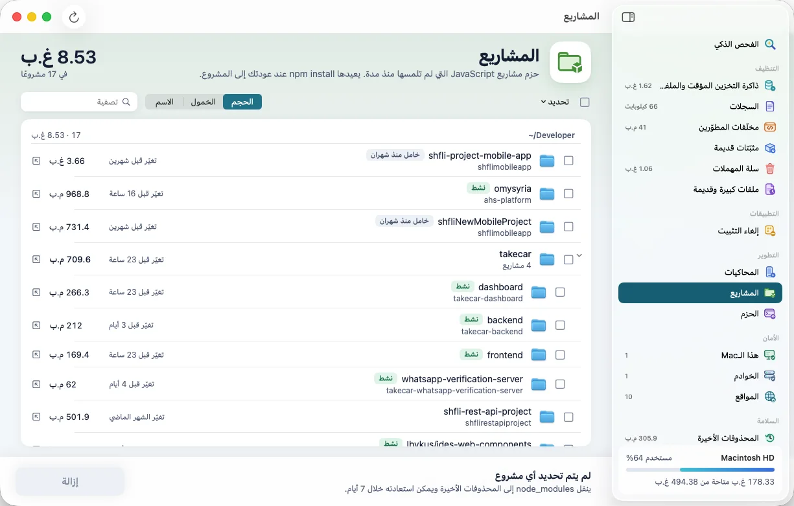Click the whatsapp-verification-server folder icon
The image size is (794, 506).
539,384
